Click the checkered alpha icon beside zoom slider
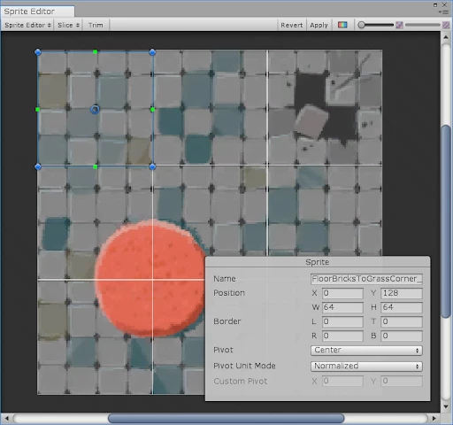The image size is (453, 425). (399, 25)
